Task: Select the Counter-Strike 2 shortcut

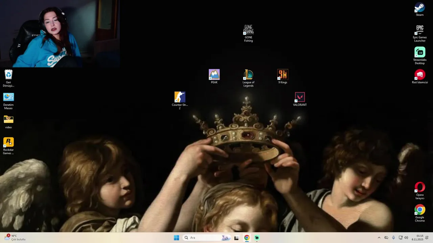Action: (180, 101)
